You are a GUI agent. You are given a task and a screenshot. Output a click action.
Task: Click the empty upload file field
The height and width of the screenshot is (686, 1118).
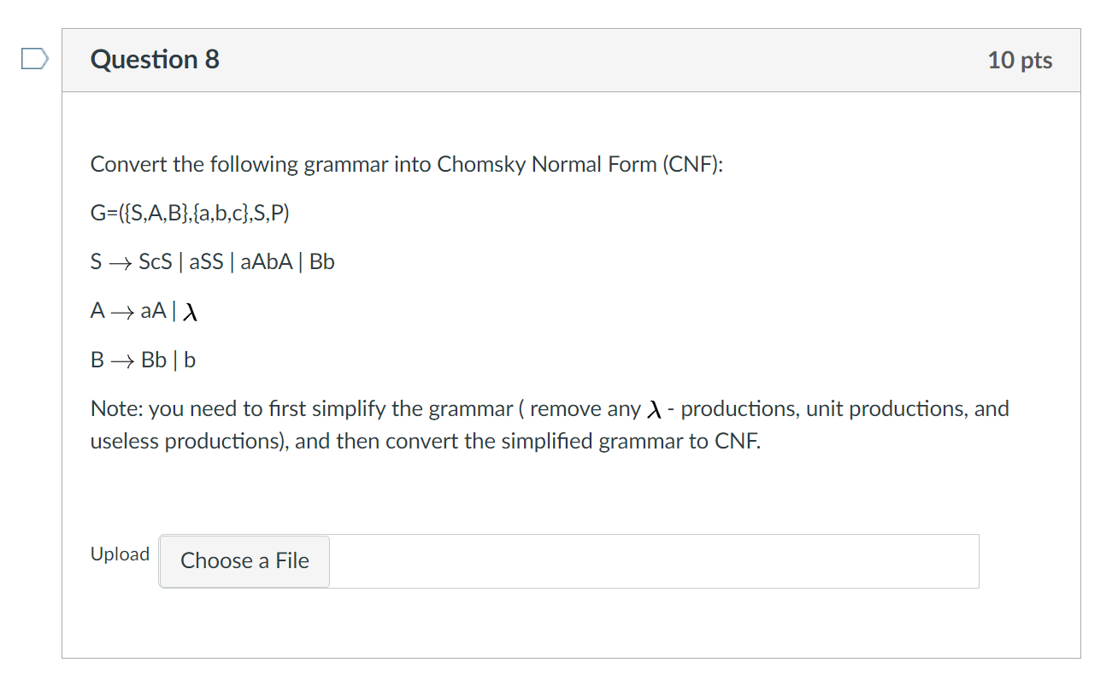coord(653,561)
